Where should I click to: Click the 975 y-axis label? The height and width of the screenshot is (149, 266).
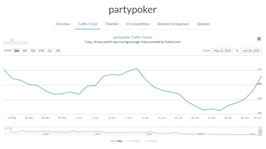[x=260, y=69]
